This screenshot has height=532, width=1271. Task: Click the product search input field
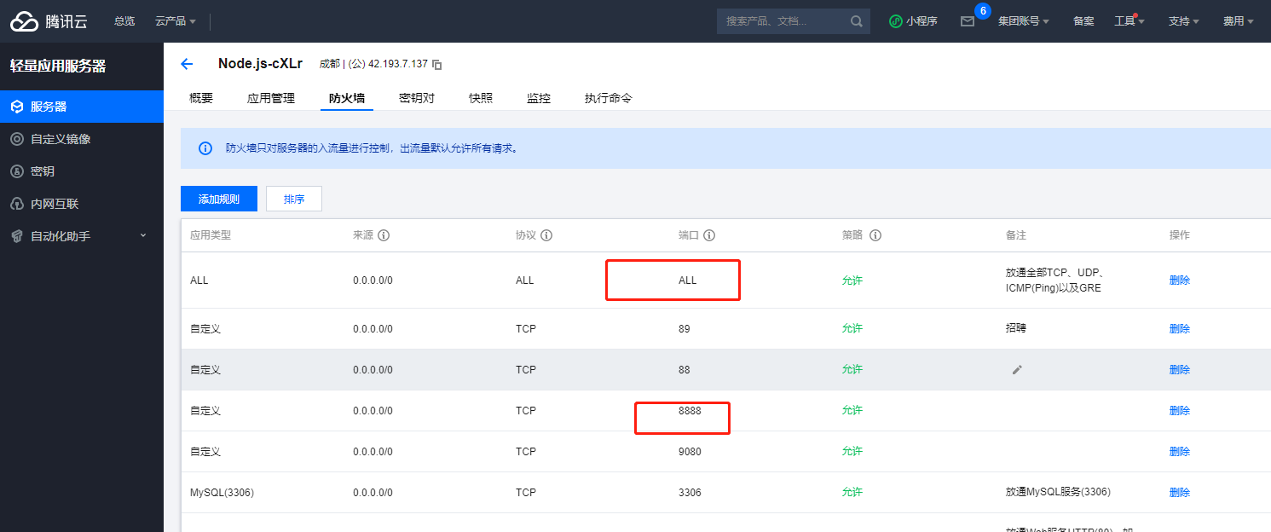pyautogui.click(x=780, y=21)
